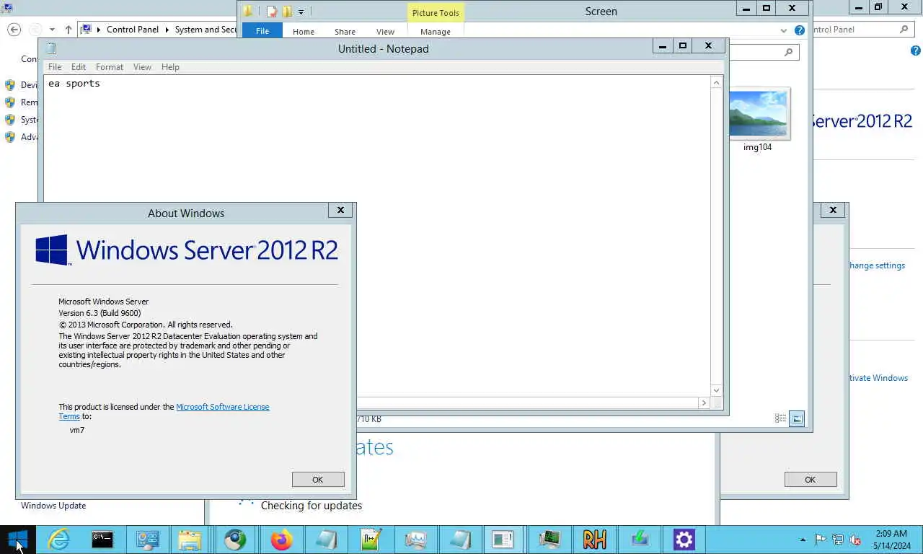Click OK in the dialog behind Explorer

(811, 480)
